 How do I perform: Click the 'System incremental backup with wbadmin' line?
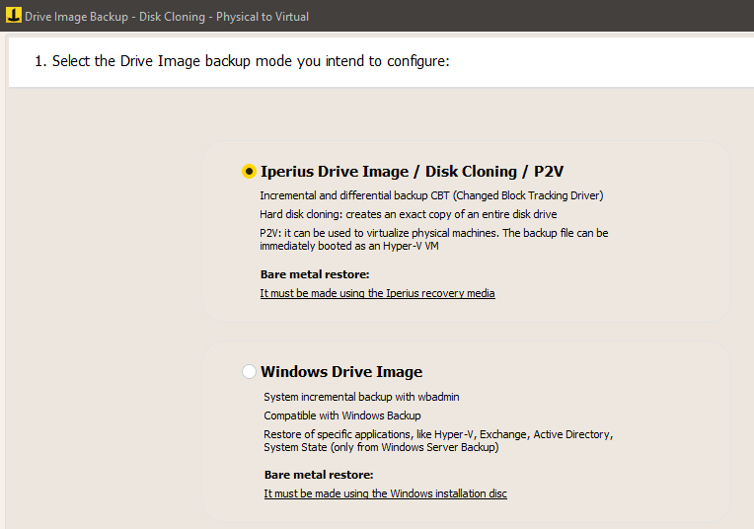tap(361, 397)
